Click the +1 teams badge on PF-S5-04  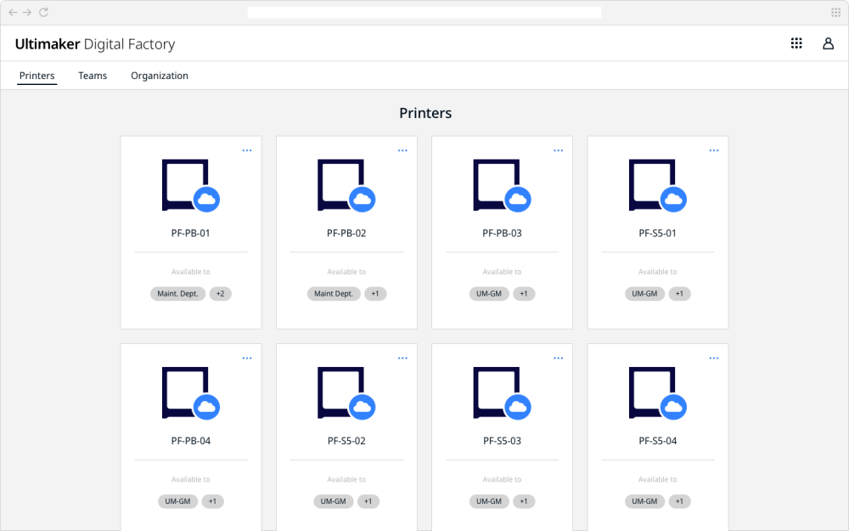point(679,501)
